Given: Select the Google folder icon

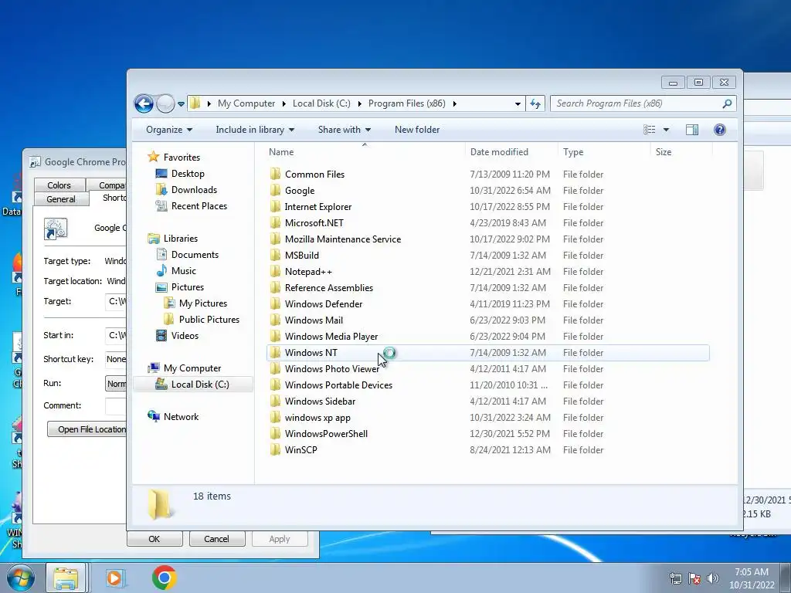Looking at the screenshot, I should 275,190.
